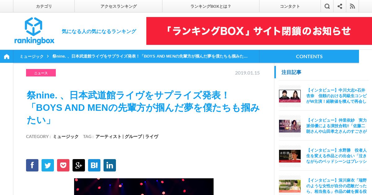The width and height of the screenshot is (372, 195).
Task: Open the ミュージック category link
Action: click(66, 136)
